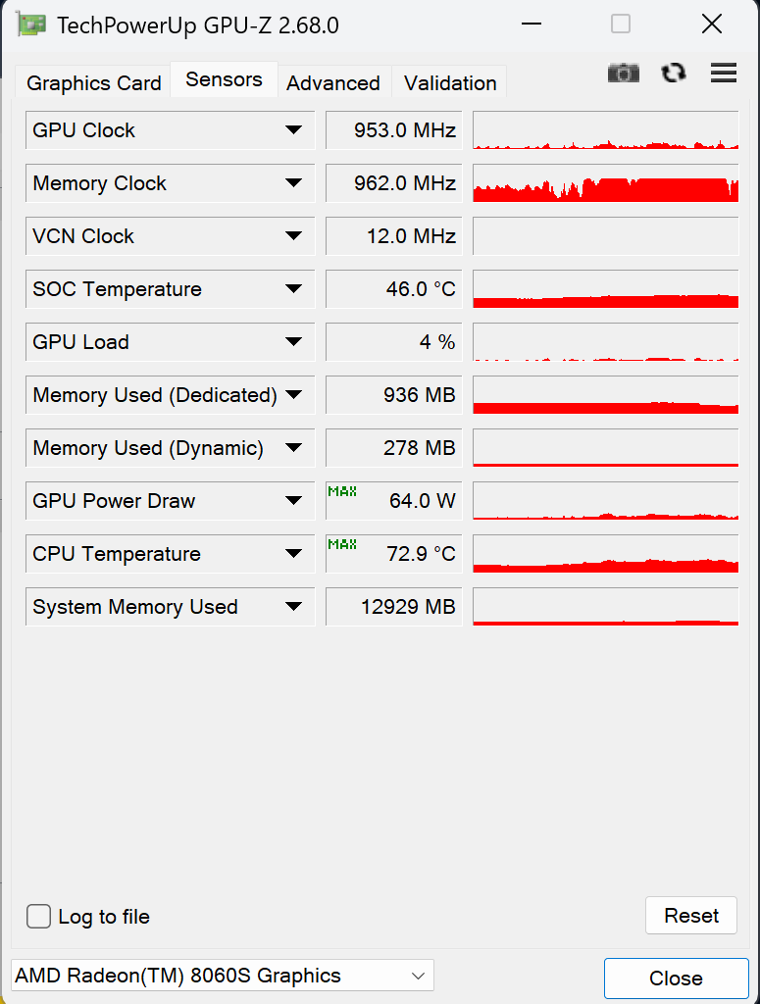Open the hamburger menu icon
Image resolution: width=760 pixels, height=1004 pixels.
coord(724,73)
